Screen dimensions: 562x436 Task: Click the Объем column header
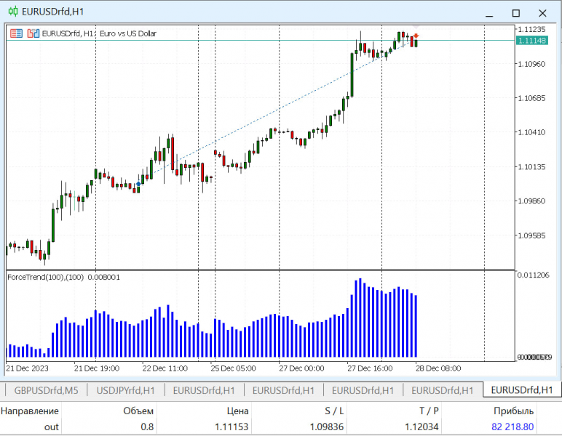pyautogui.click(x=138, y=411)
